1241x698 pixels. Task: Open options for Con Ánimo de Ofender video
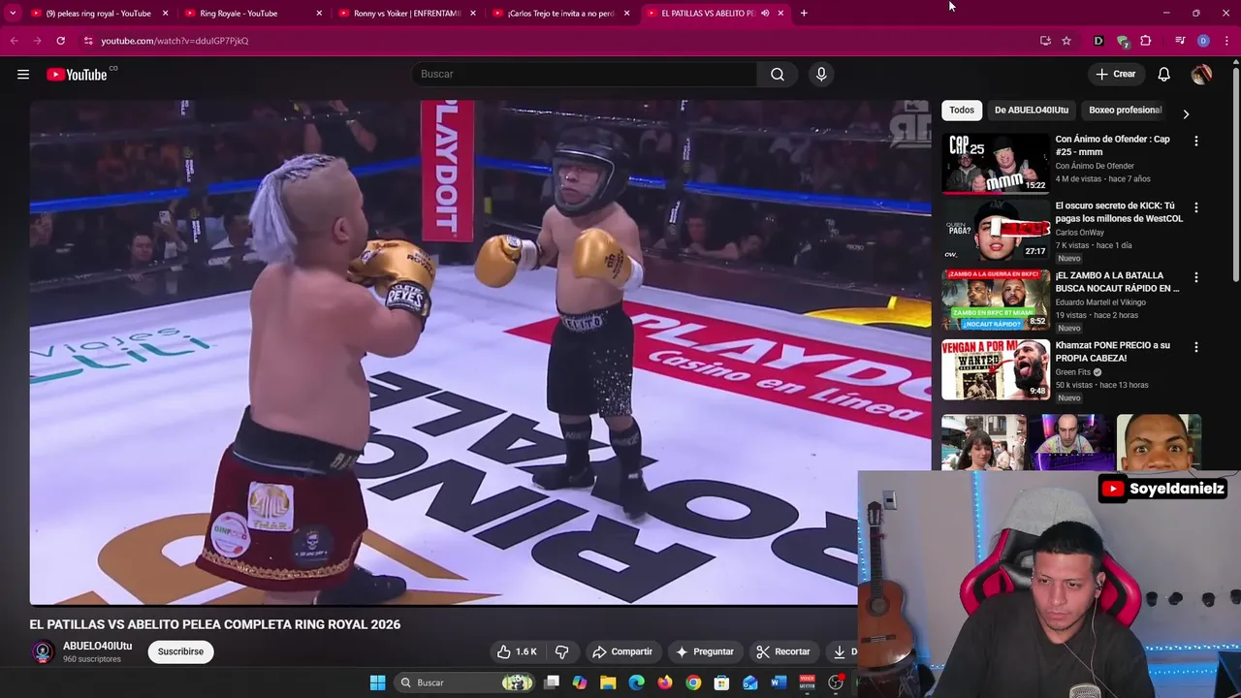coord(1195,141)
